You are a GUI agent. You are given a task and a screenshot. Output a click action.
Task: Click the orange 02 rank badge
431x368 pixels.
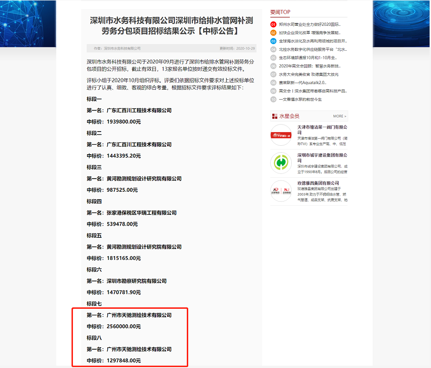[x=273, y=33]
